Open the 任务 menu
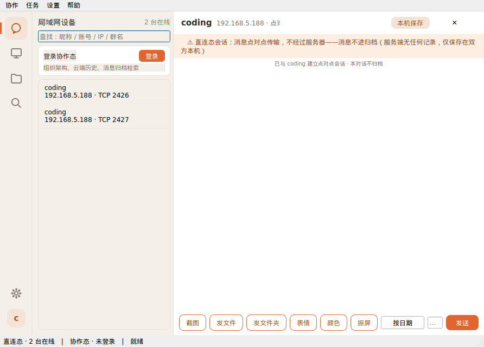The image size is (484, 347). 33,5
